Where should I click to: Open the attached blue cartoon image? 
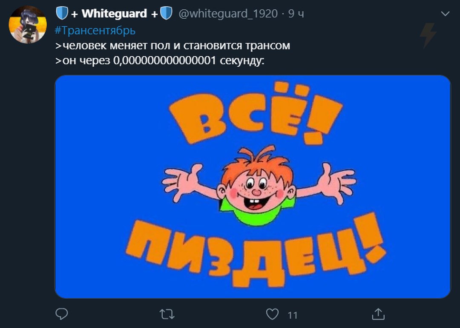point(253,187)
